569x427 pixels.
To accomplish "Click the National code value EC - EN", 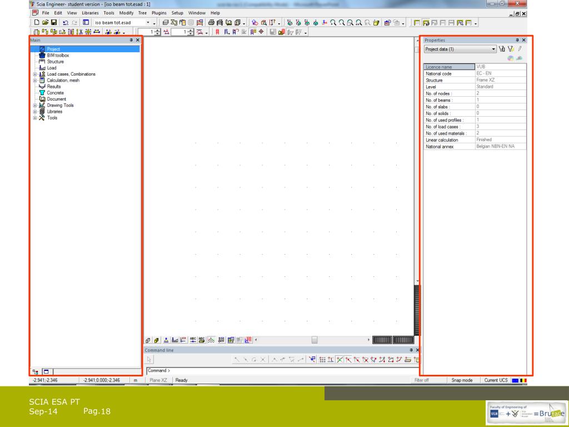I will 501,73.
